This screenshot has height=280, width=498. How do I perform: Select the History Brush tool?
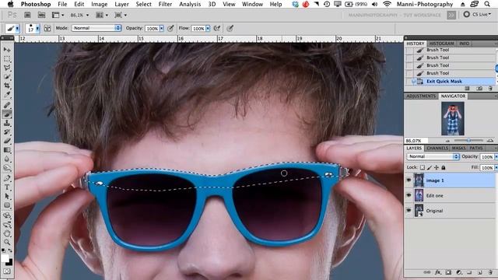click(x=7, y=131)
